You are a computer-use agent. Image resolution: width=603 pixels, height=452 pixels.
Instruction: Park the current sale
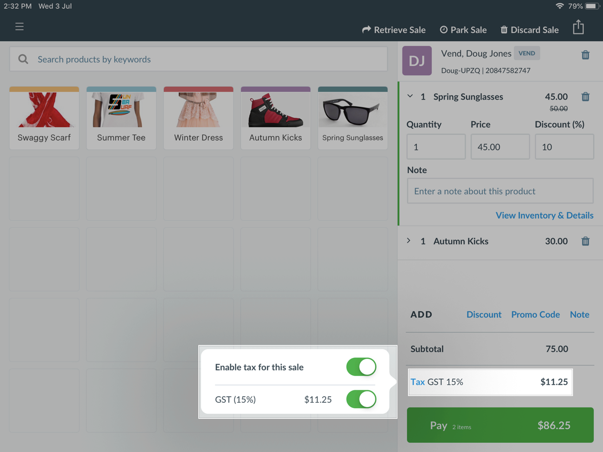click(463, 30)
